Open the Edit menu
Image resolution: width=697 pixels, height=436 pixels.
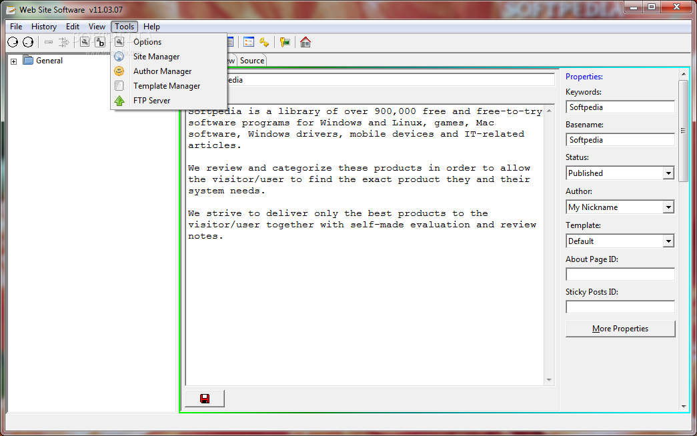tap(73, 27)
